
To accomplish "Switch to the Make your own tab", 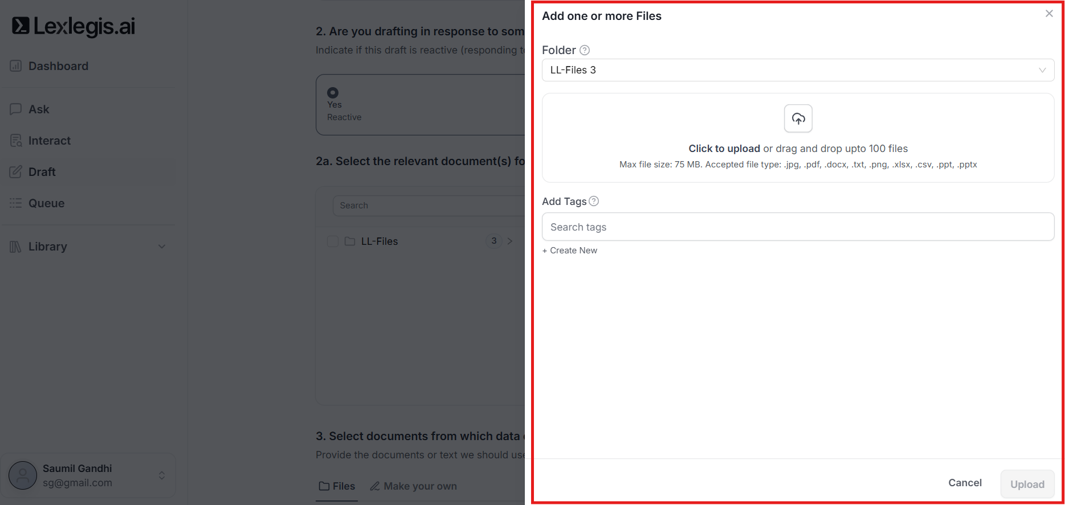I will (x=414, y=486).
